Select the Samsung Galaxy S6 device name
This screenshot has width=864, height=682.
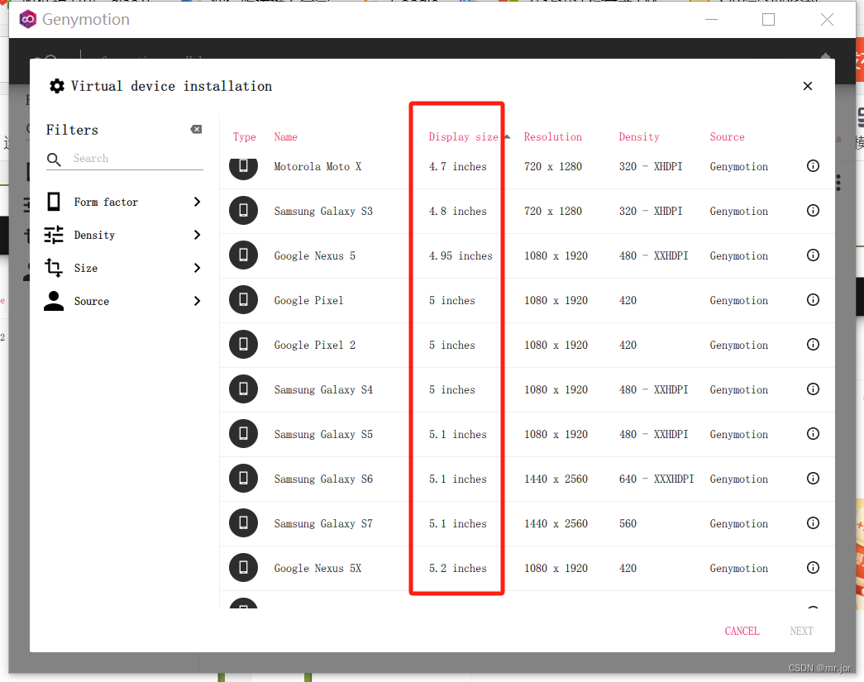323,479
